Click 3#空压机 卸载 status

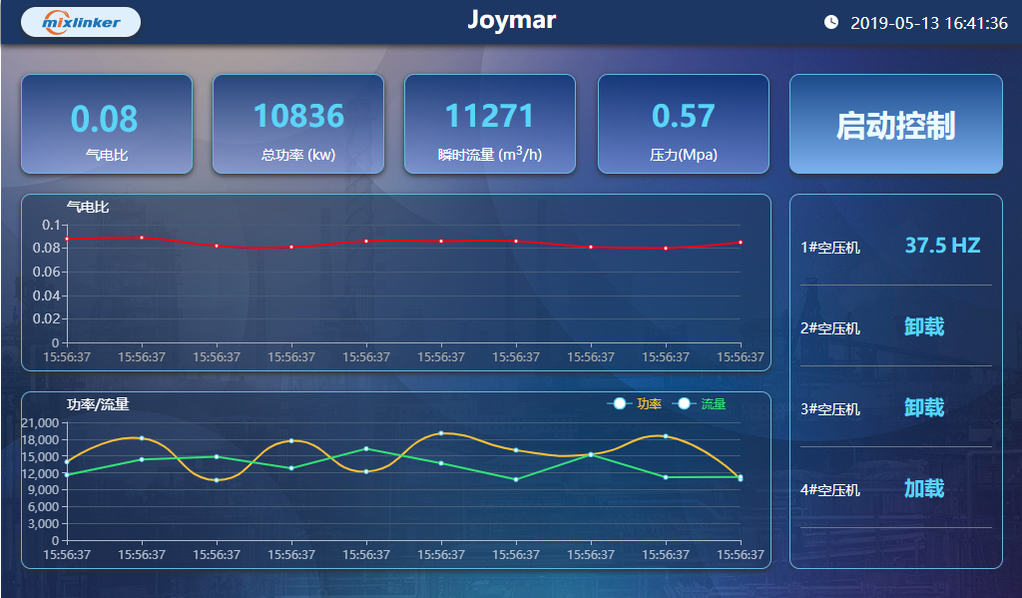[x=924, y=408]
